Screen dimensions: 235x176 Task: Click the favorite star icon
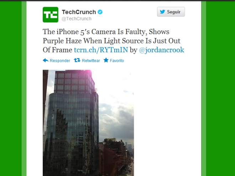tap(106, 60)
